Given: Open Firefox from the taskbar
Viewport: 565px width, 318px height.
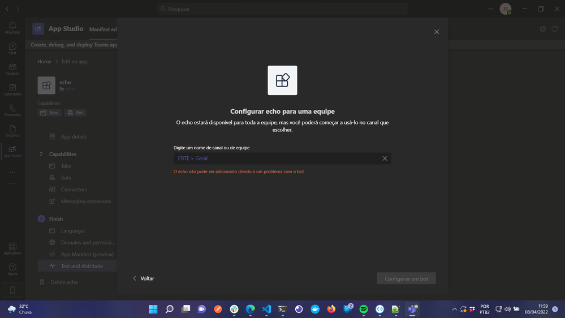Looking at the screenshot, I should tap(331, 309).
